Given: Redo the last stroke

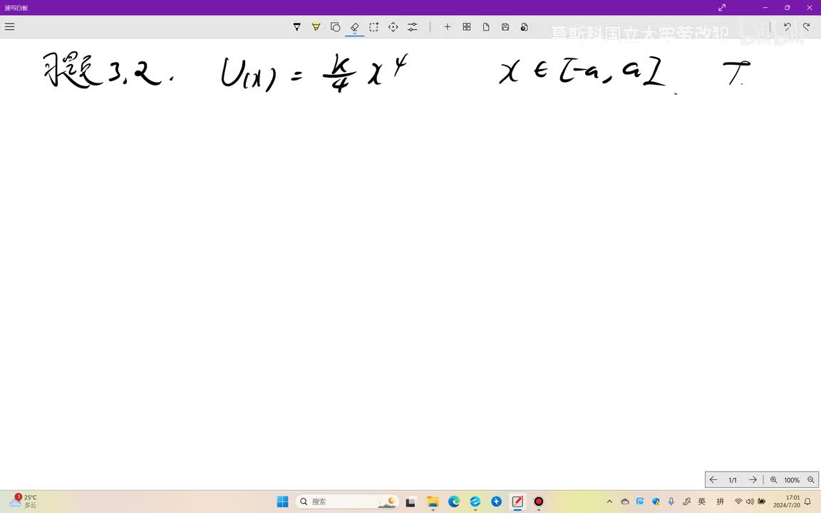Looking at the screenshot, I should click(x=806, y=26).
